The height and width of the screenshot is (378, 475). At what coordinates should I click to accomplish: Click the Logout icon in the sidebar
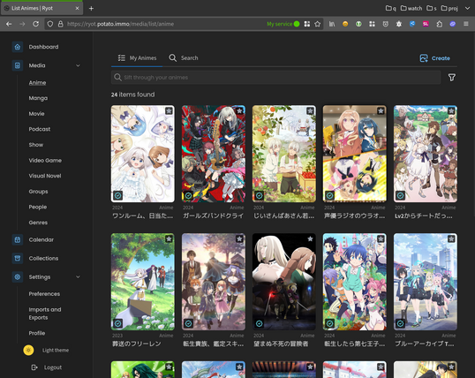click(34, 367)
